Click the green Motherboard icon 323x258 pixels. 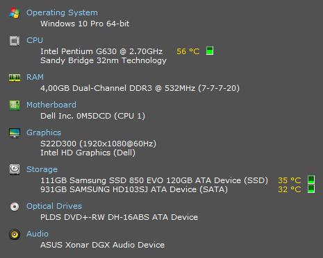coord(15,105)
